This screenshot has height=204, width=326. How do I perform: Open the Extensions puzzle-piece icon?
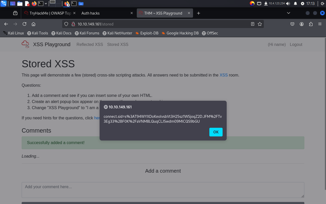click(311, 24)
